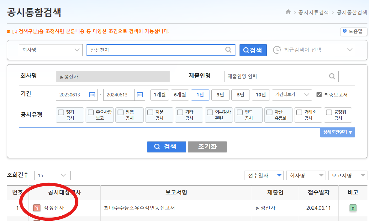Open the 접수일자 sort selector above results
Viewport: 369px width, 221px height.
264,175
